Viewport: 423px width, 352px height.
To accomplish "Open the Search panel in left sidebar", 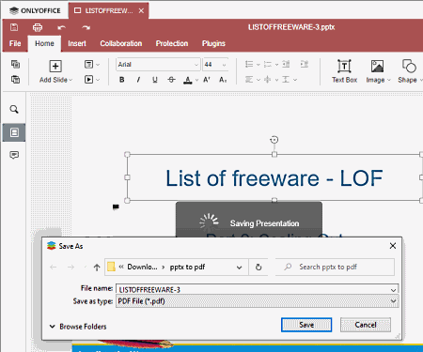I will click(14, 110).
